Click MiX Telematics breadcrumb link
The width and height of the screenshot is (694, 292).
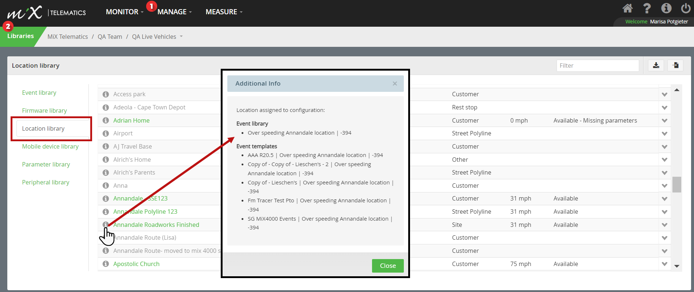[68, 37]
